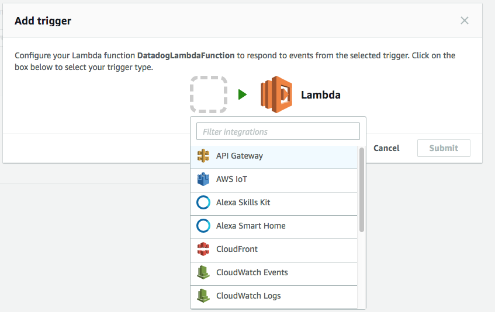Click the Alexa Smart Home ring icon

(203, 226)
